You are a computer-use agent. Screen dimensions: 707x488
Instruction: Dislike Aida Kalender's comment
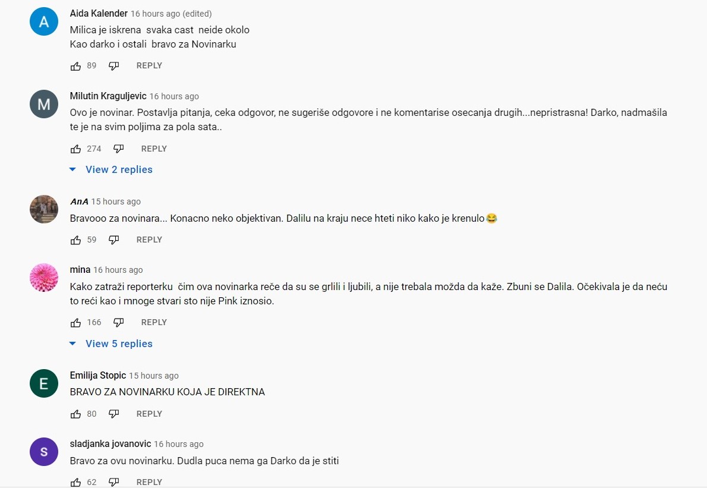(113, 67)
